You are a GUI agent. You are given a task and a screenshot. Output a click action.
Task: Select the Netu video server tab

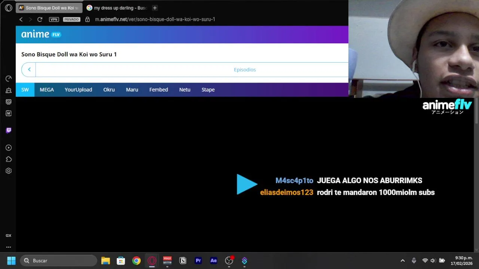point(185,90)
